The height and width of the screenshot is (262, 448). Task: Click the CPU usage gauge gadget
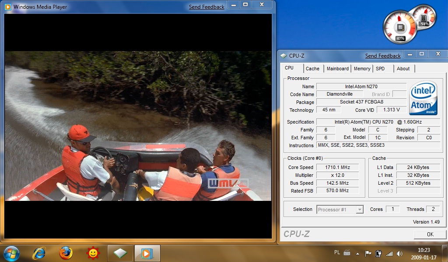coord(400,28)
